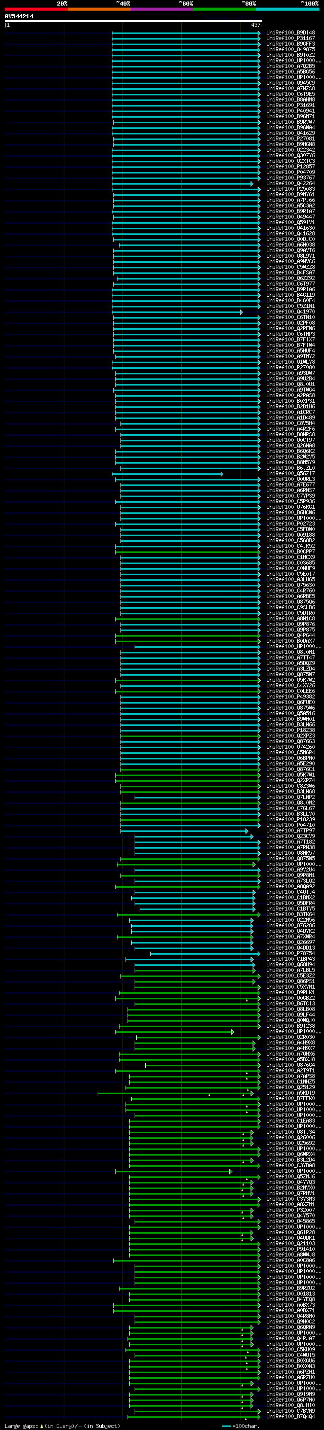Image resolution: width=324 pixels, height=1430 pixels.
Task: Open hit UniRef100_P31167
Action: [x=291, y=39]
